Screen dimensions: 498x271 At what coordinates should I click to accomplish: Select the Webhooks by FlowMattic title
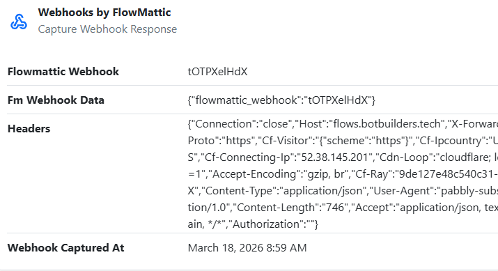[x=104, y=13]
